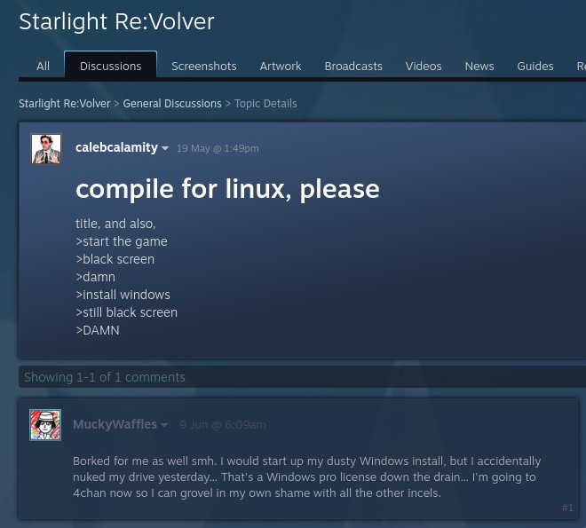Expand dropdown arrow next to calebcalamity

tap(165, 148)
